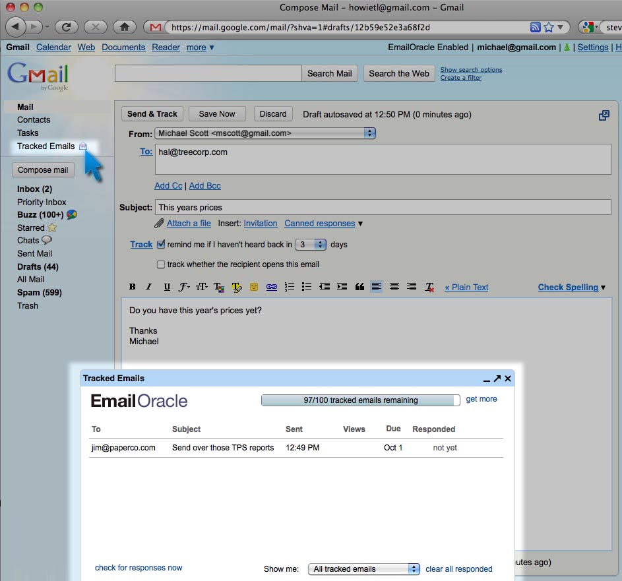Click the browser forward arrow button
622x581 pixels.
34,27
